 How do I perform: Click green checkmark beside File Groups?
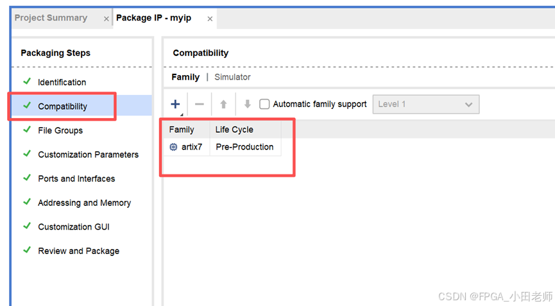[27, 130]
